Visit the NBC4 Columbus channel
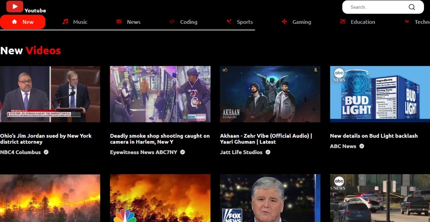This screenshot has width=430, height=222. (x=20, y=152)
